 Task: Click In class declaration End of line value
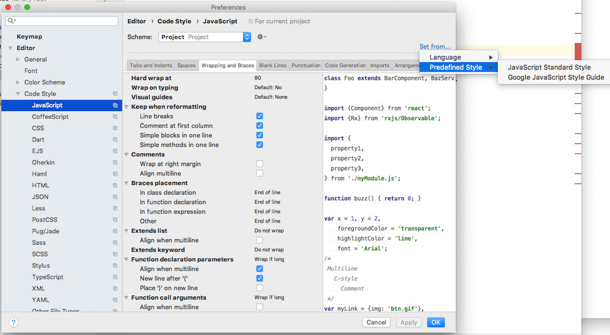pyautogui.click(x=267, y=192)
